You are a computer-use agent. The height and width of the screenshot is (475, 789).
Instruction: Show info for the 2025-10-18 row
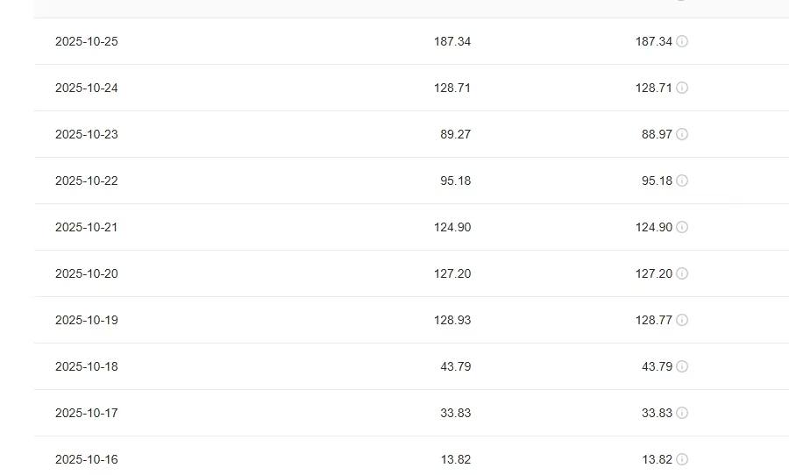click(x=682, y=366)
